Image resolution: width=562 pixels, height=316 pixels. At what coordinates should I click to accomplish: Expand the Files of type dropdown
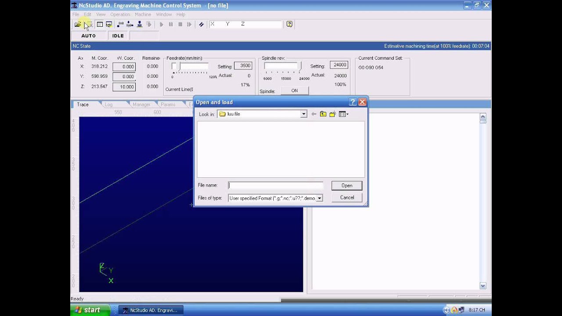pyautogui.click(x=320, y=198)
